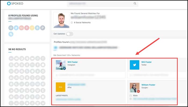Click the surfer Instagram thumbnail
This screenshot has height=107, width=188.
(61, 65)
